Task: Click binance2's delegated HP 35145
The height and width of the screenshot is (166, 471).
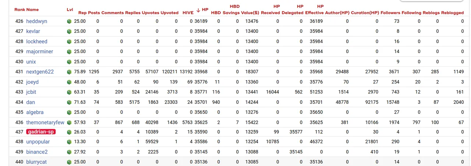Action: tap(296, 152)
